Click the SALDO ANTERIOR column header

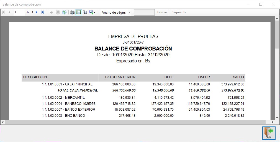pyautogui.click(x=120, y=77)
